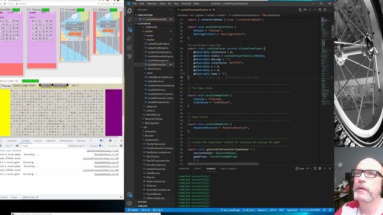The height and width of the screenshot is (215, 383).
Task: Open the Explorer view in VS Code
Action: tap(129, 11)
